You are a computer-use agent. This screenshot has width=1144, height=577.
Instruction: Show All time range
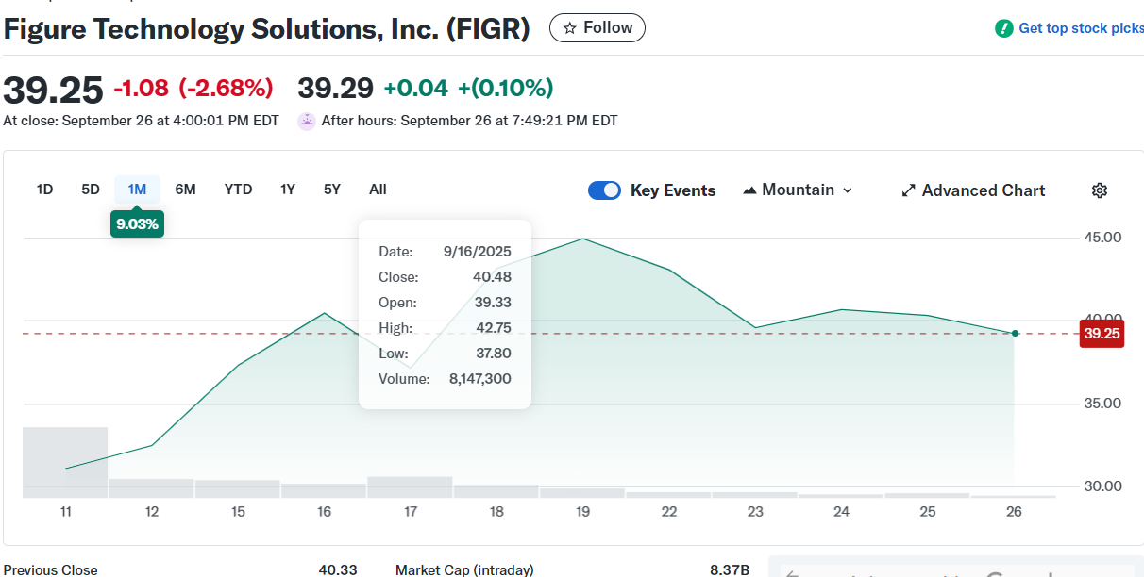click(378, 190)
